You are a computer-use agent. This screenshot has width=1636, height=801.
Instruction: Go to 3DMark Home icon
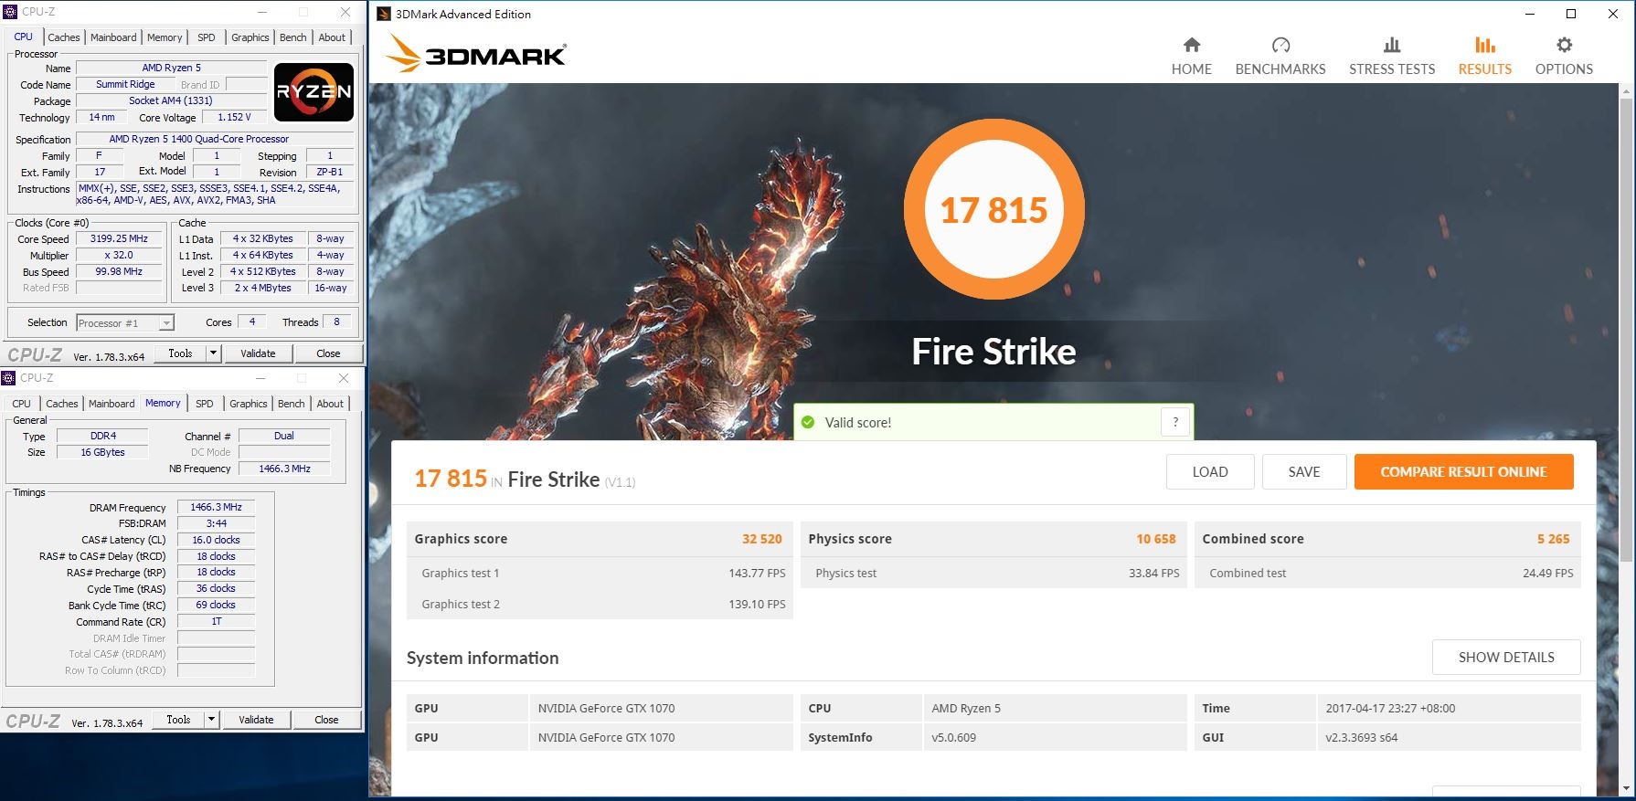[1192, 45]
